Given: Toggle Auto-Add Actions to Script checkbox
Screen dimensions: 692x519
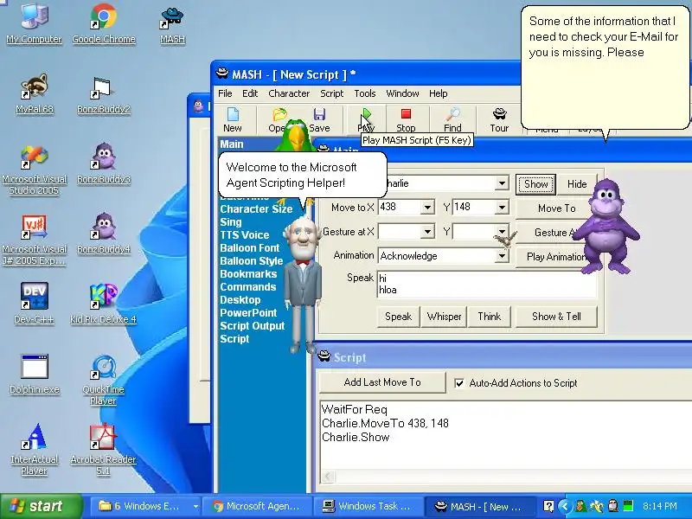Looking at the screenshot, I should point(459,383).
